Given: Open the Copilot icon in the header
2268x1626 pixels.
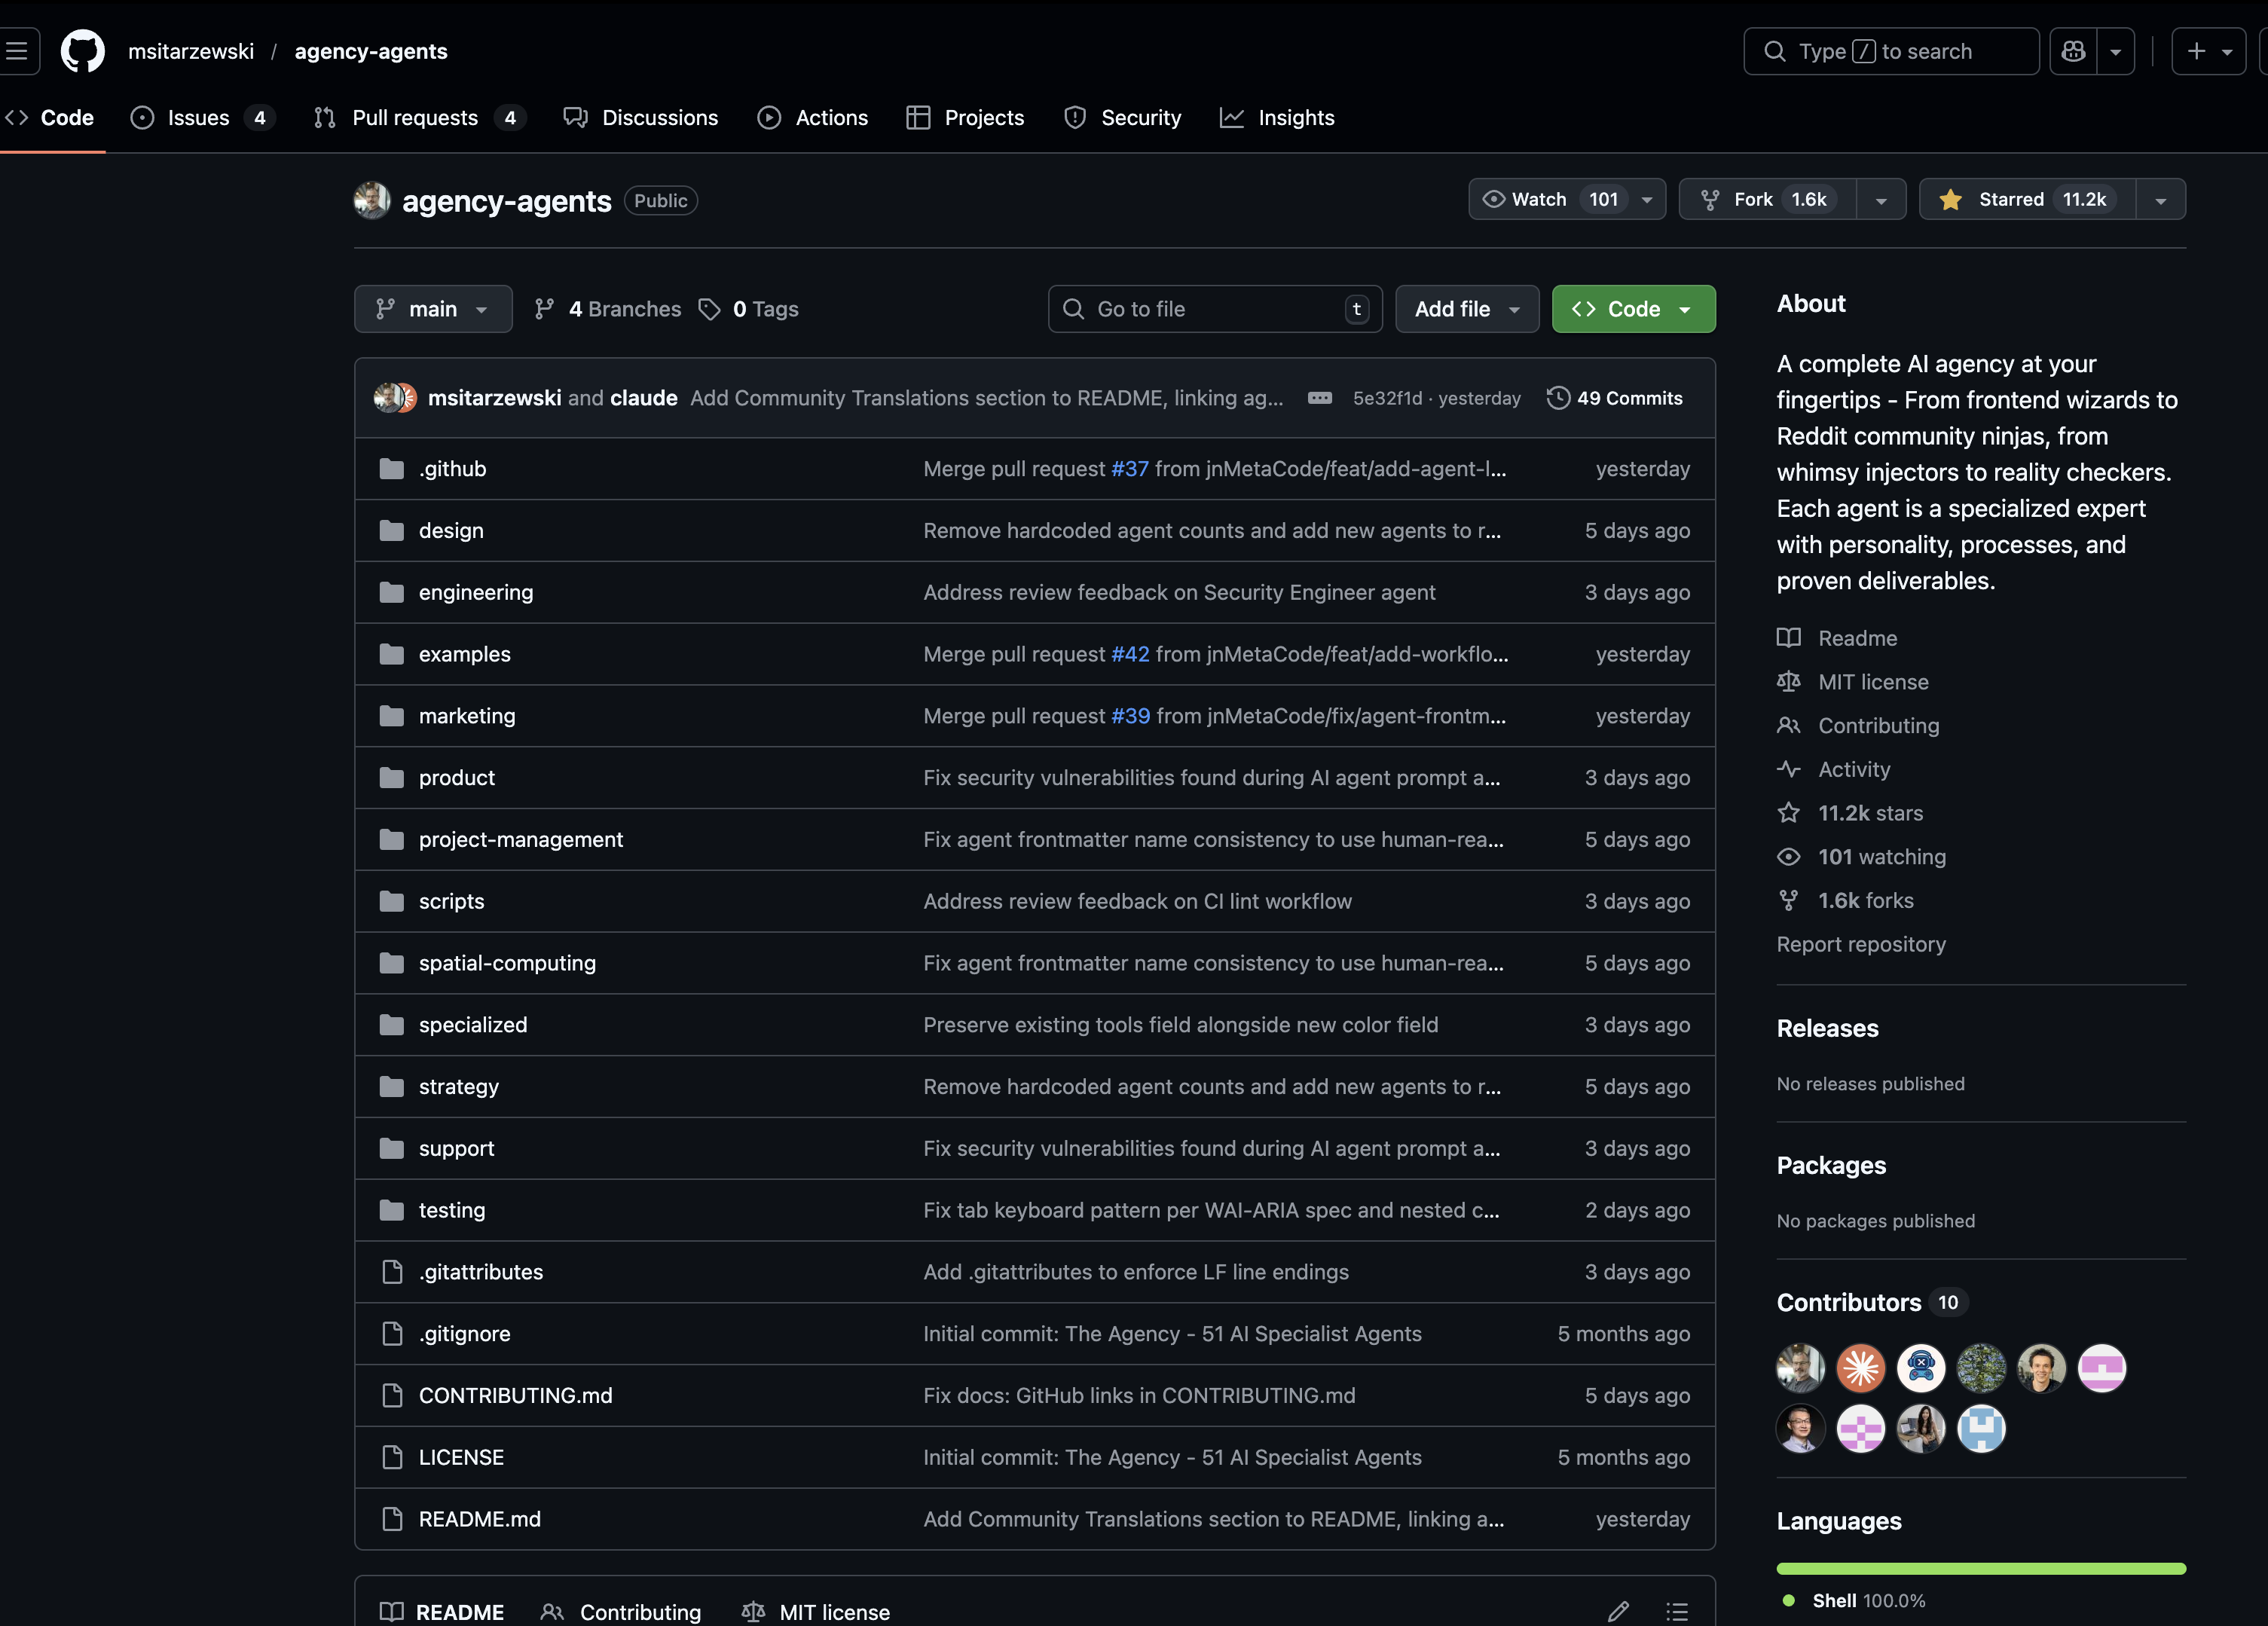Looking at the screenshot, I should tap(2073, 51).
